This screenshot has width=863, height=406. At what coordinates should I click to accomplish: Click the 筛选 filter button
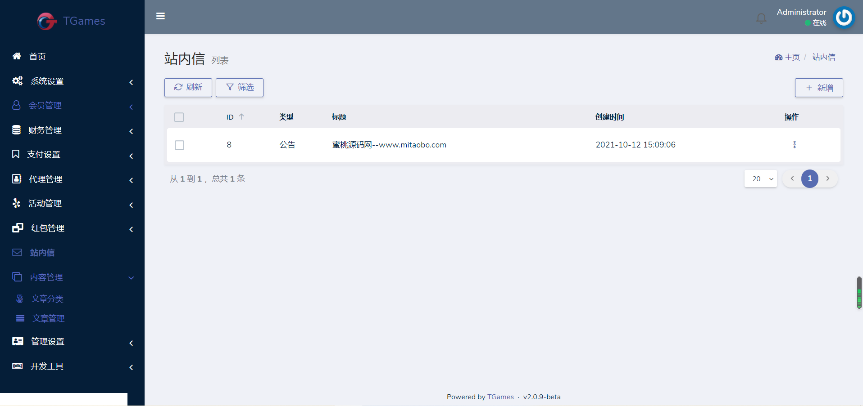coord(239,87)
